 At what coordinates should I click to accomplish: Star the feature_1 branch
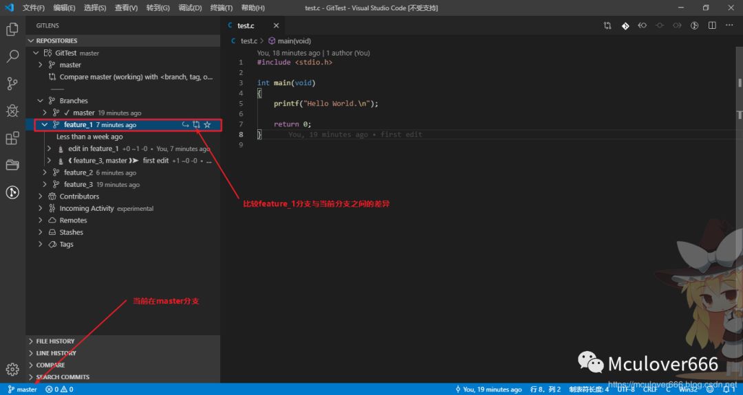pos(207,125)
